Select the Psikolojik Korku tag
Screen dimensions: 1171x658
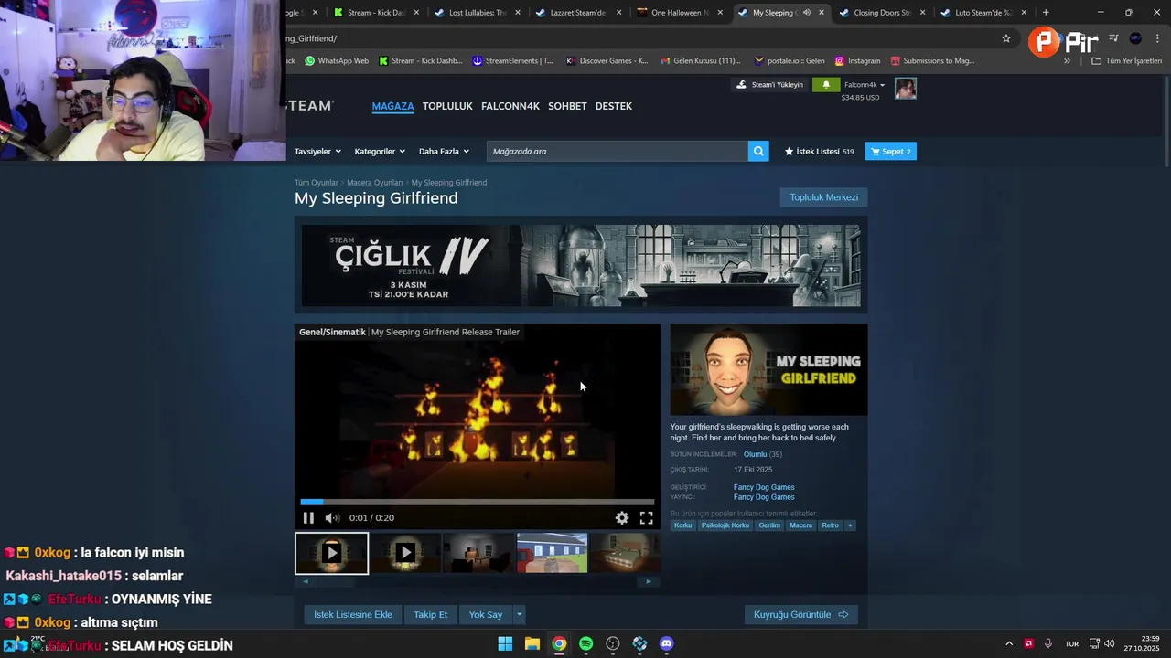point(725,525)
